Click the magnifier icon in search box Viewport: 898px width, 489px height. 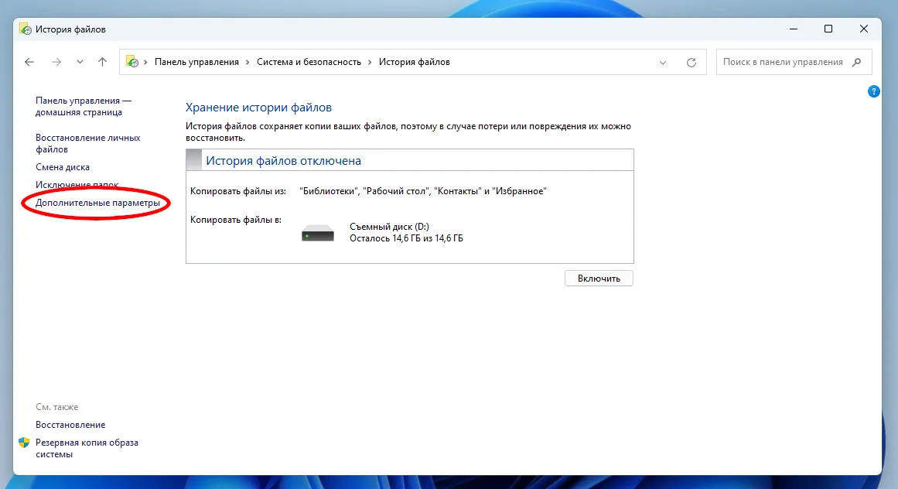pos(856,62)
